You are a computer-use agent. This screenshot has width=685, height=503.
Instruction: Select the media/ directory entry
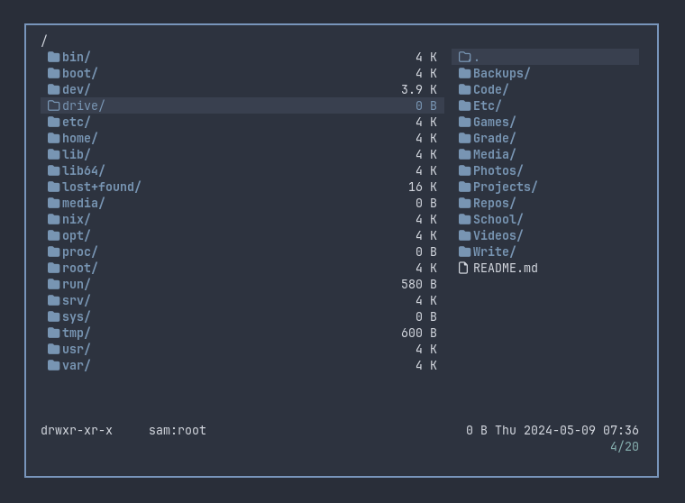[x=84, y=203]
